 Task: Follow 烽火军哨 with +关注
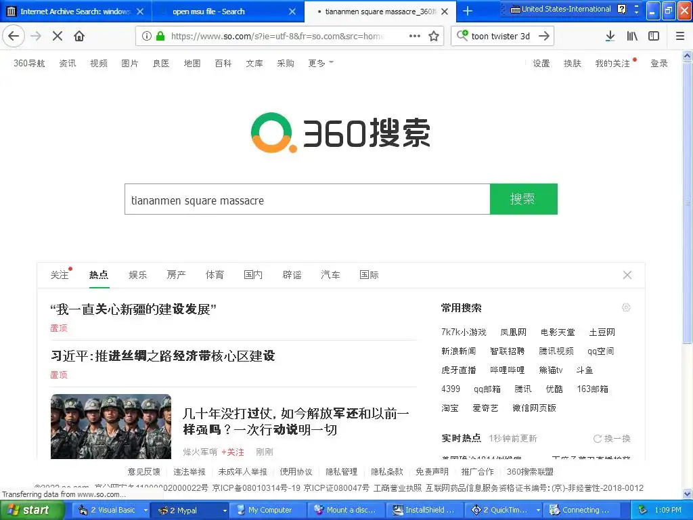click(233, 452)
